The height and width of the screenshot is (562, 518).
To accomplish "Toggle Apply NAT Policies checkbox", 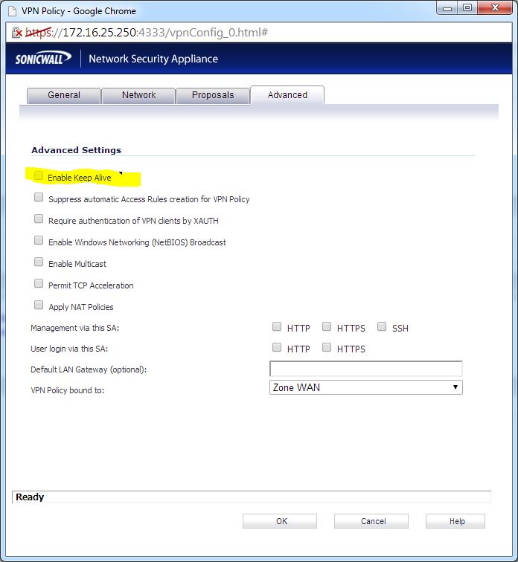I will (39, 305).
